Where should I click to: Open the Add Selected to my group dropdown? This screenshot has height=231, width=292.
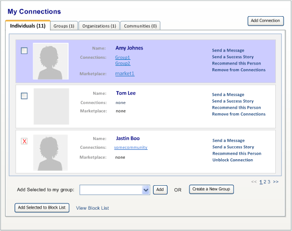pos(115,190)
